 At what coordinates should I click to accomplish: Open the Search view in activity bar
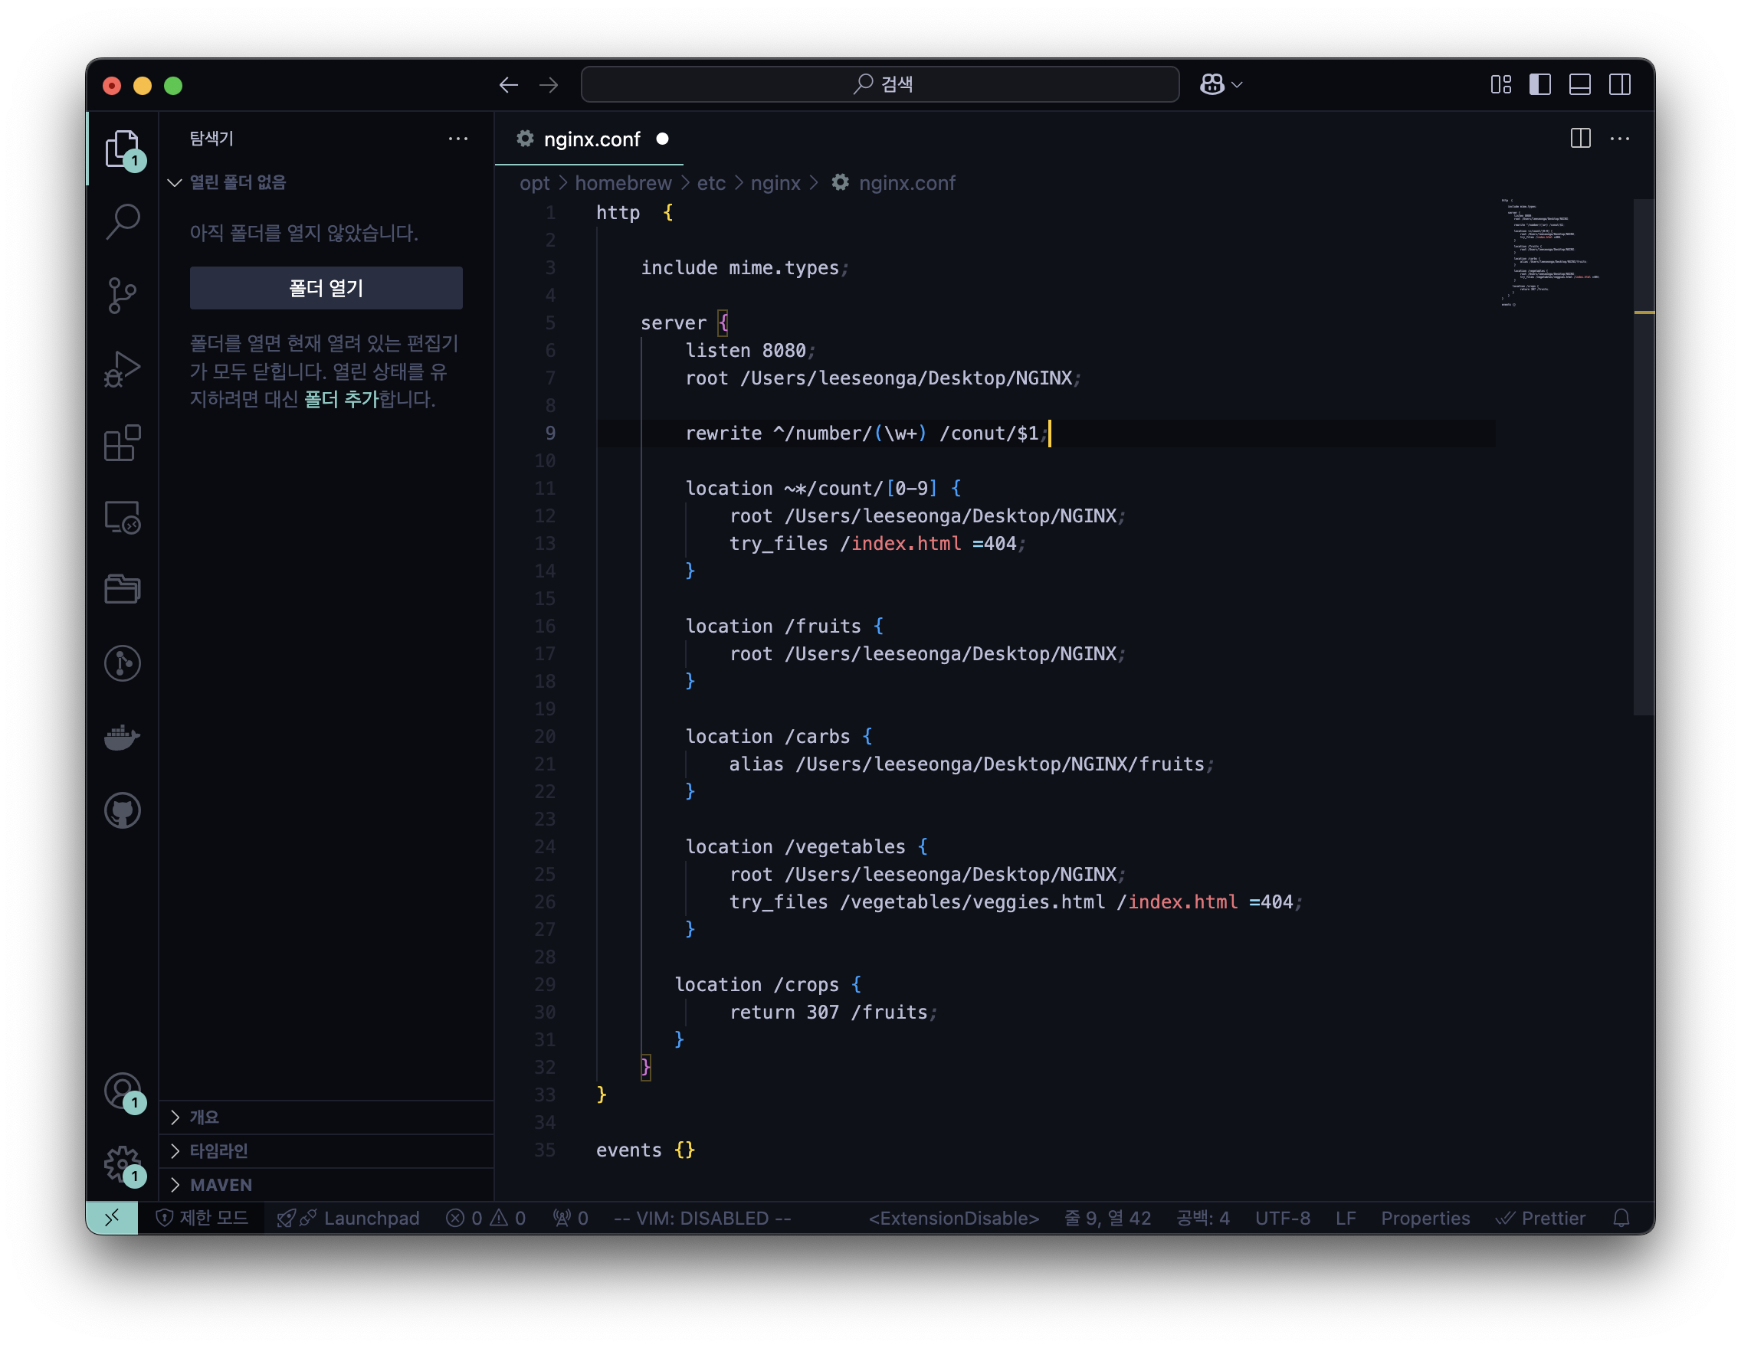[x=122, y=221]
